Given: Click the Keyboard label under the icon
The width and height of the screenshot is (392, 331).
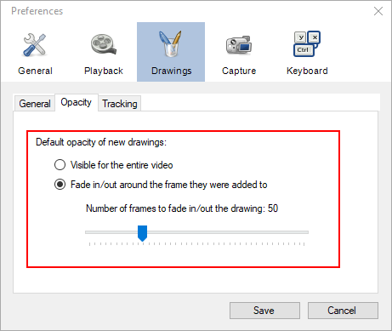Looking at the screenshot, I should (x=307, y=71).
